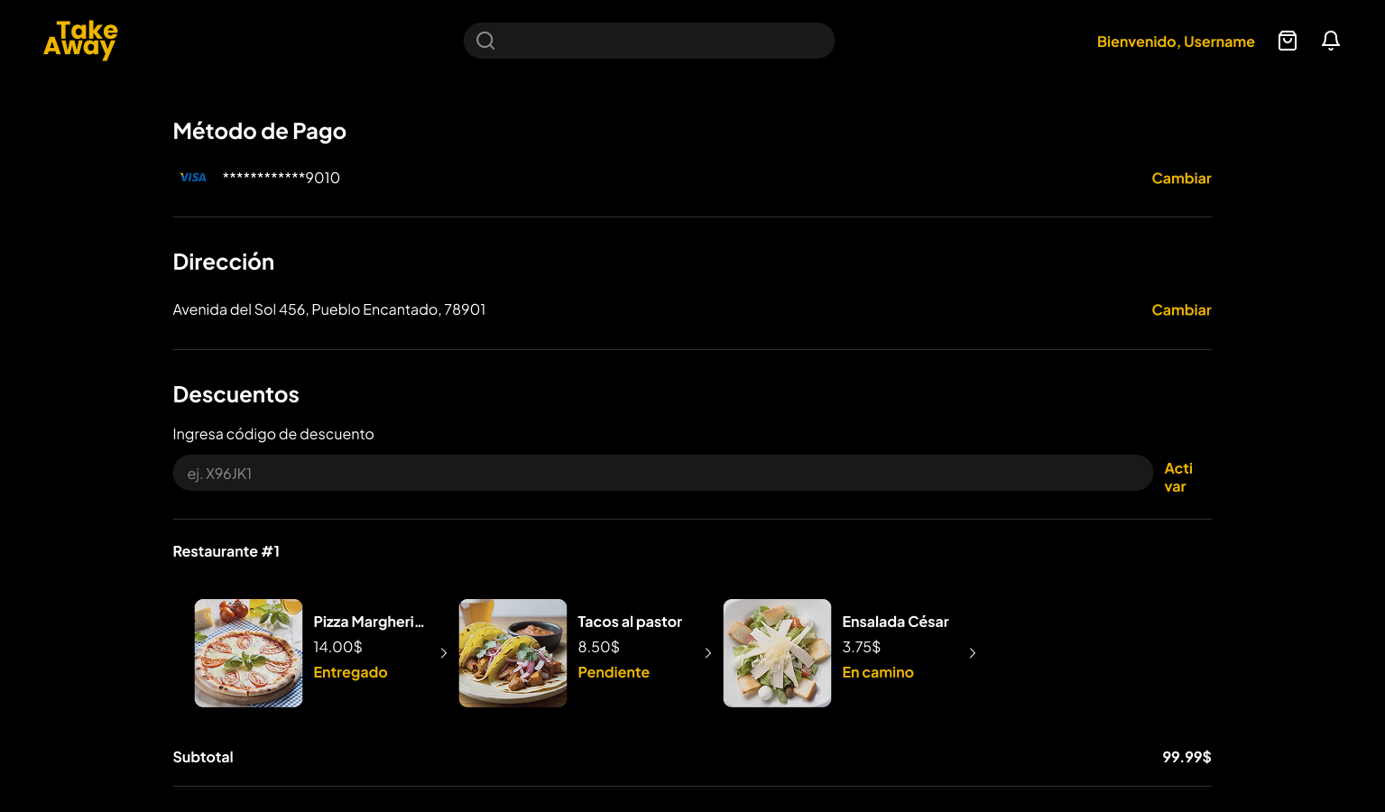This screenshot has height=812, width=1385.
Task: Click the Visa card logo
Action: click(193, 178)
